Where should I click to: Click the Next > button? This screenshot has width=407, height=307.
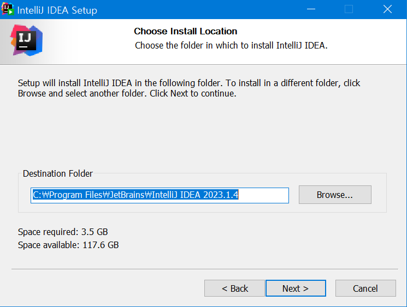point(296,288)
